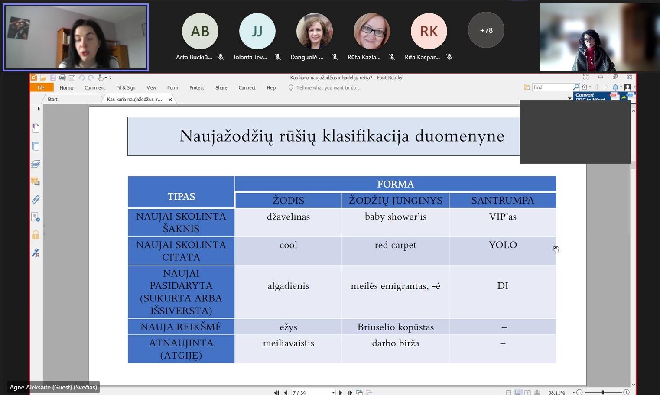This screenshot has height=395, width=660.
Task: Open the Share ribbon tab
Action: (221, 87)
